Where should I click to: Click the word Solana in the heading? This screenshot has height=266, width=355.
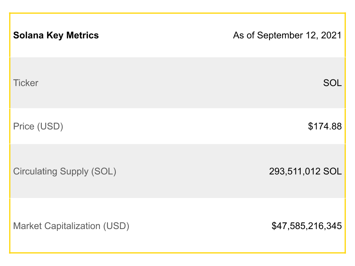pos(28,35)
